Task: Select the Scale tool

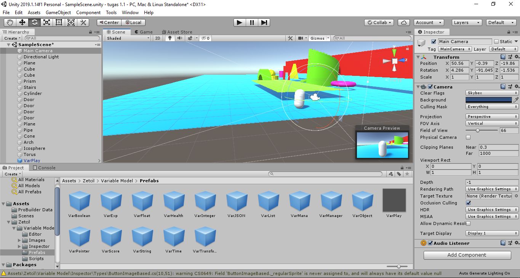Action: pos(46,22)
